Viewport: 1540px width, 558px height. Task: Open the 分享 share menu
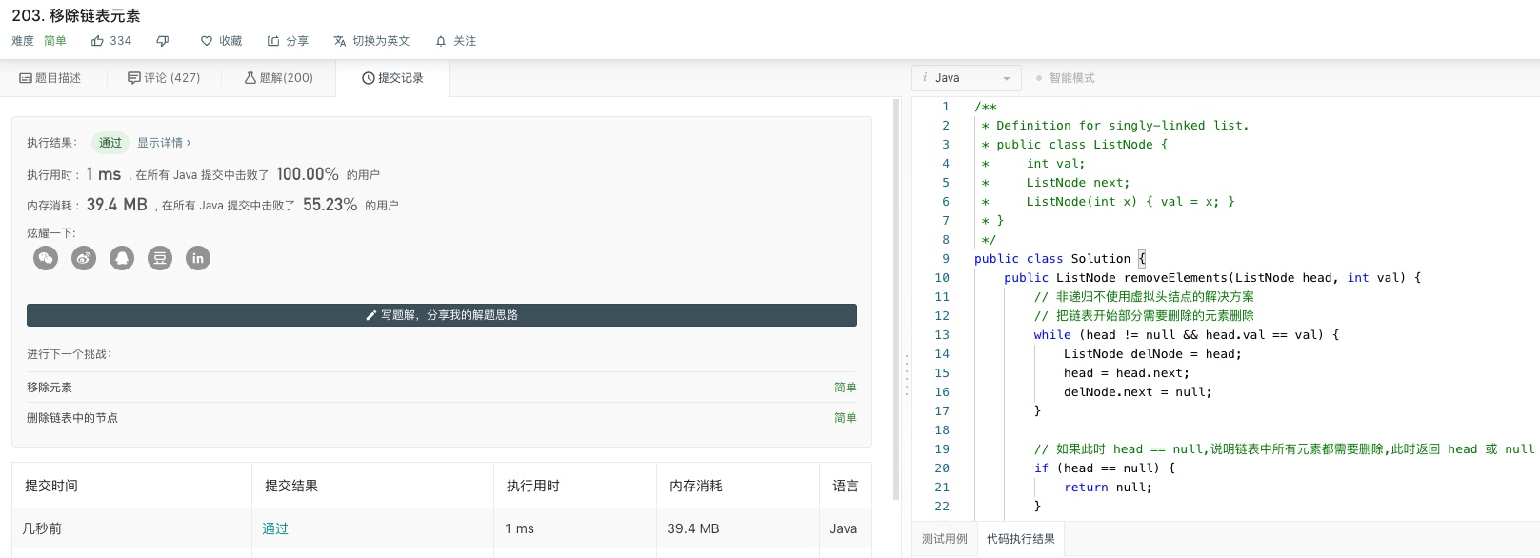(288, 41)
